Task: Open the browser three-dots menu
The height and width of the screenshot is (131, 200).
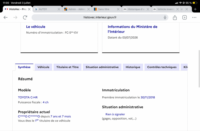Action: coord(194,17)
